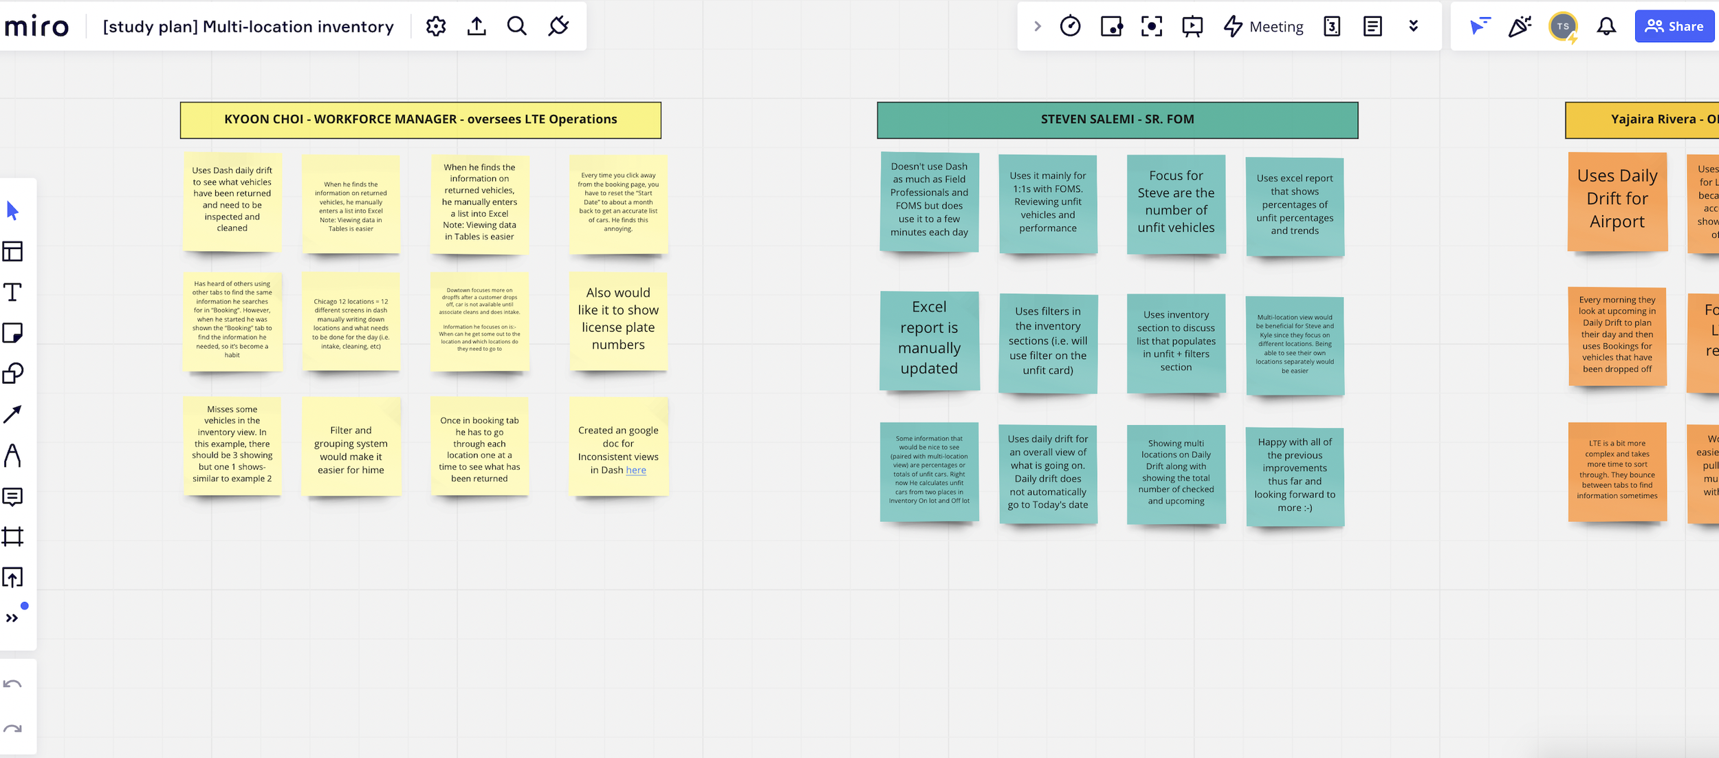This screenshot has width=1719, height=758.
Task: Choose the Shapes tool
Action: pyautogui.click(x=13, y=373)
